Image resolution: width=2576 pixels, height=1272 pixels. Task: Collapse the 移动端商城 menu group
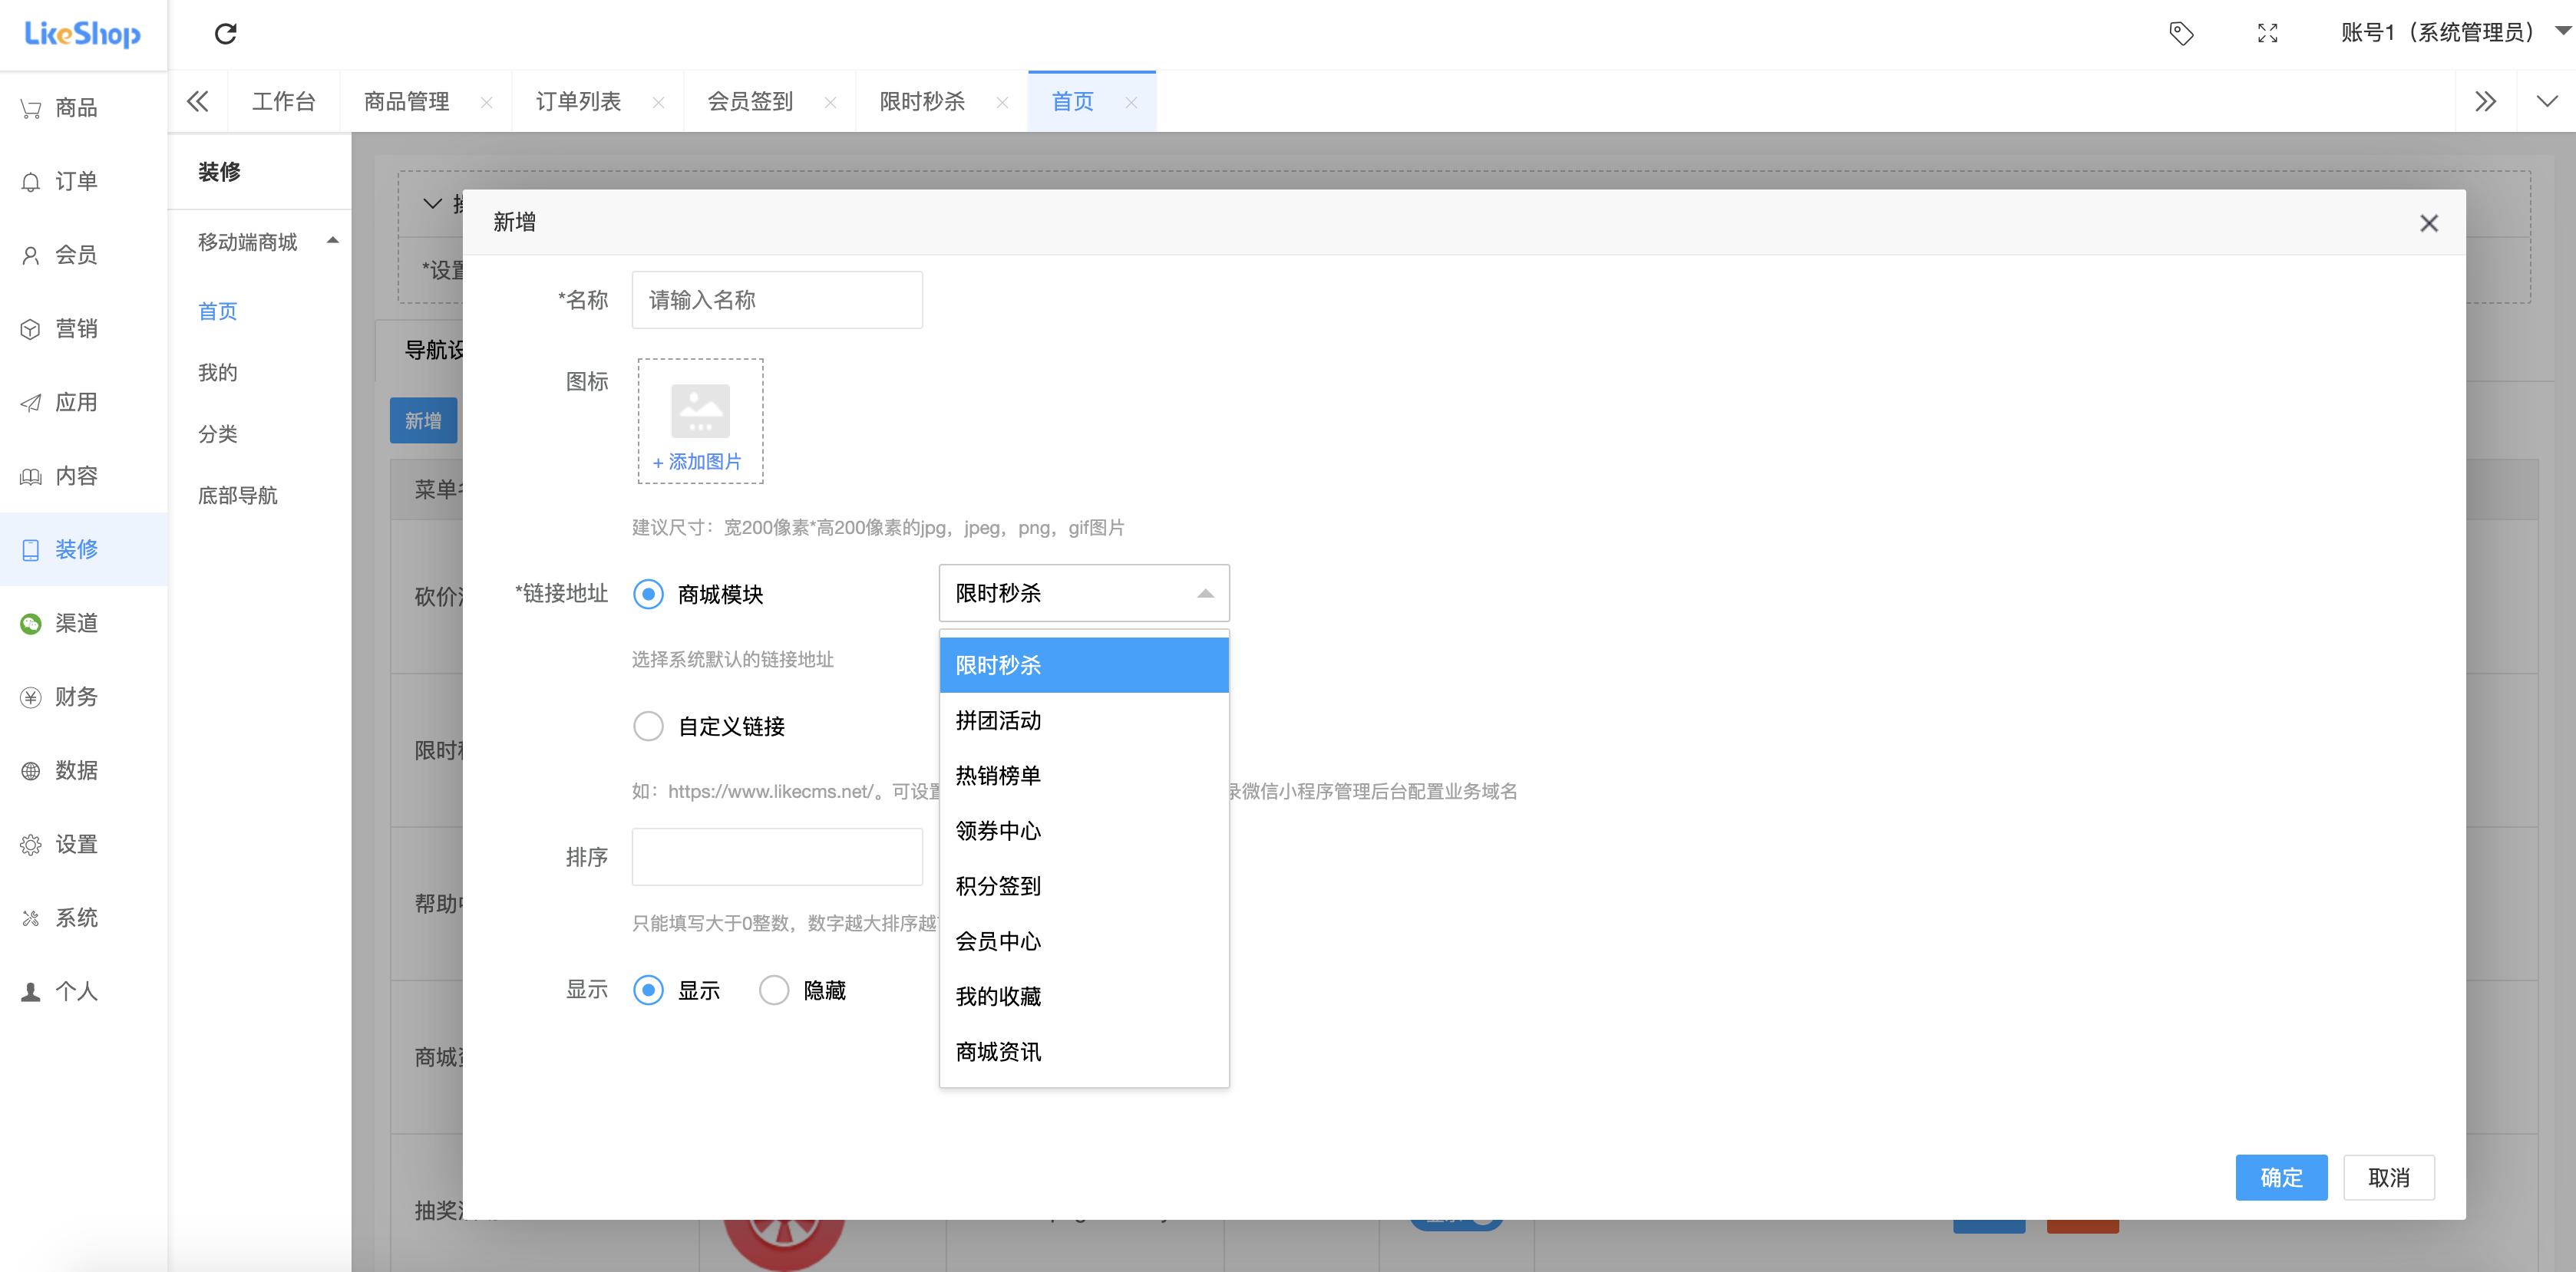coord(332,241)
